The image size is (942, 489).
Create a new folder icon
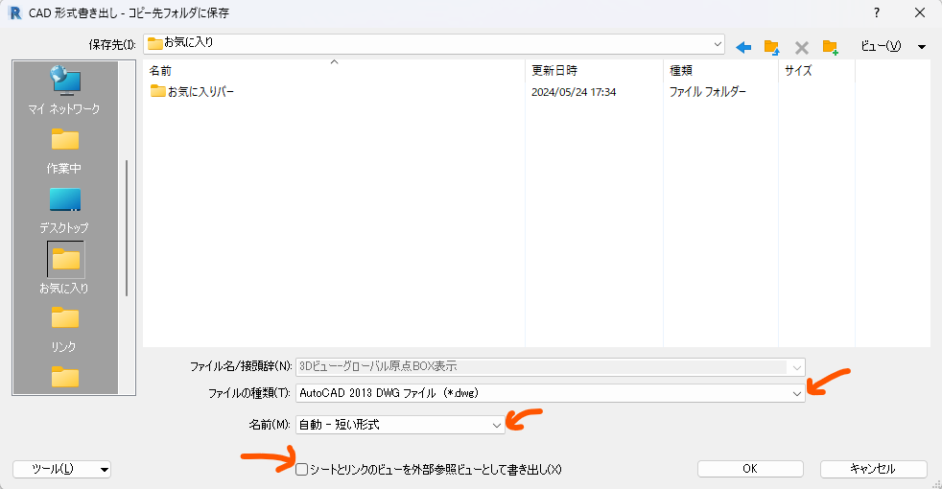point(831,47)
